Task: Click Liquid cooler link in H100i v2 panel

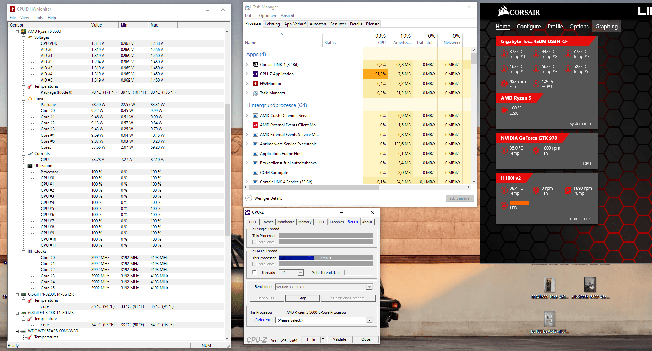Action: pyautogui.click(x=579, y=219)
